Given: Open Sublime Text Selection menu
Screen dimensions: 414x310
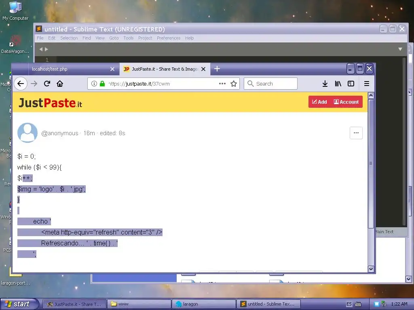Looking at the screenshot, I should click(x=69, y=38).
